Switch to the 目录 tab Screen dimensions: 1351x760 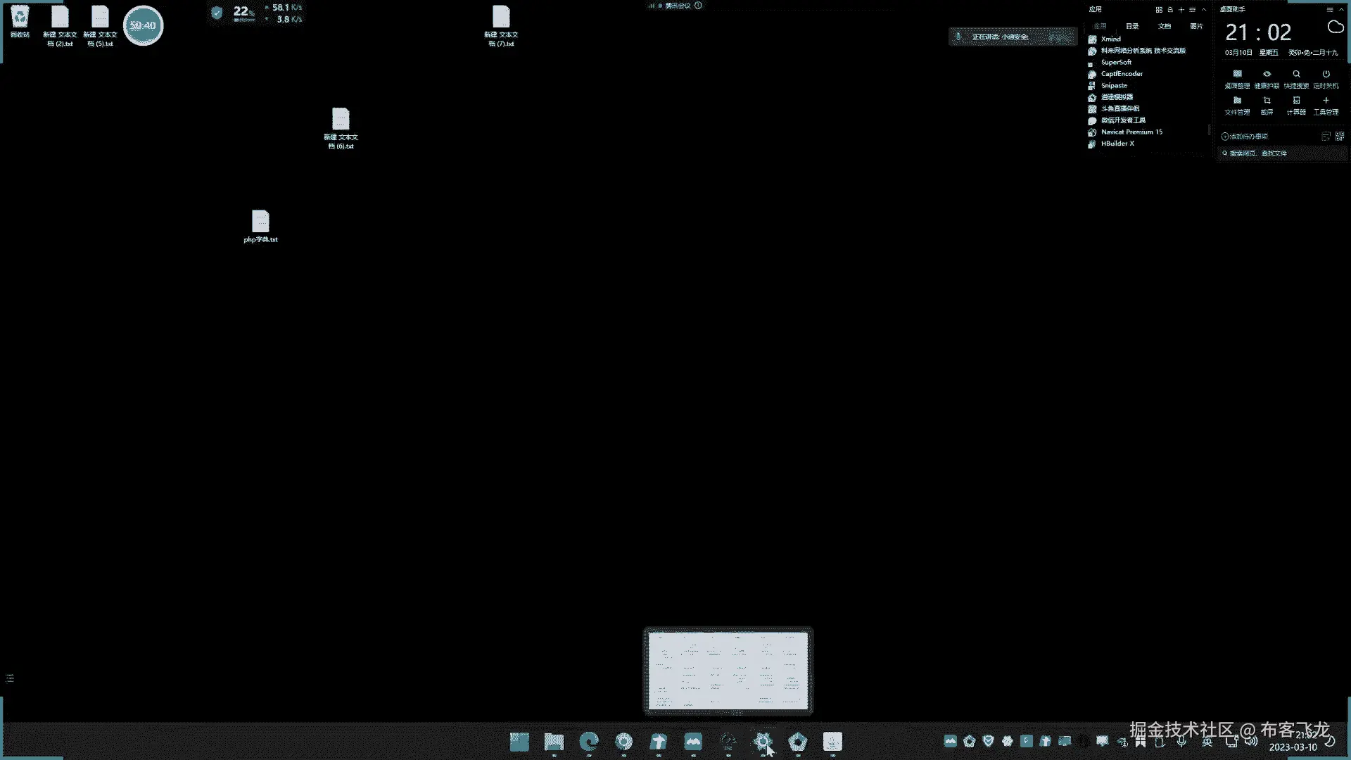coord(1132,26)
